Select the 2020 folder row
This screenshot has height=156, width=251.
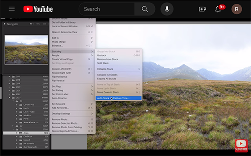tap(26, 87)
